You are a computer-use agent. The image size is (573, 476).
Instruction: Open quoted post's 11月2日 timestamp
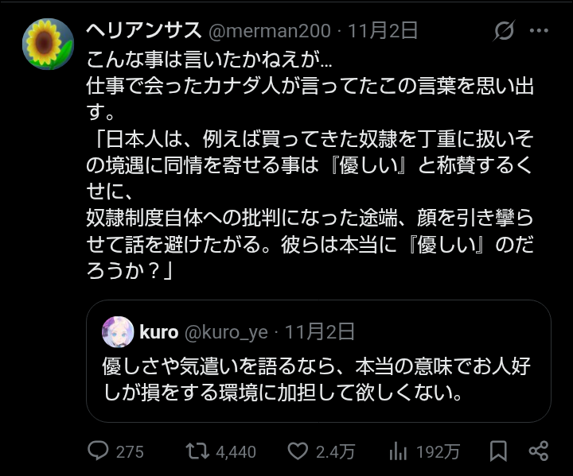coord(319,332)
